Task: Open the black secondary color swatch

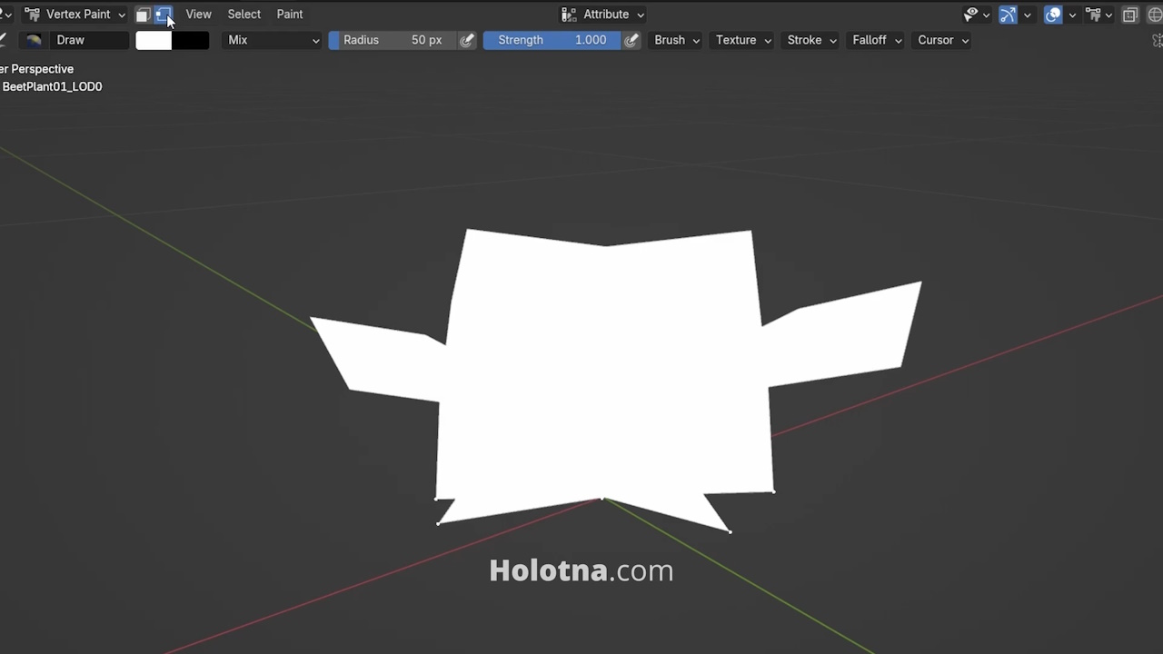Action: (x=191, y=40)
